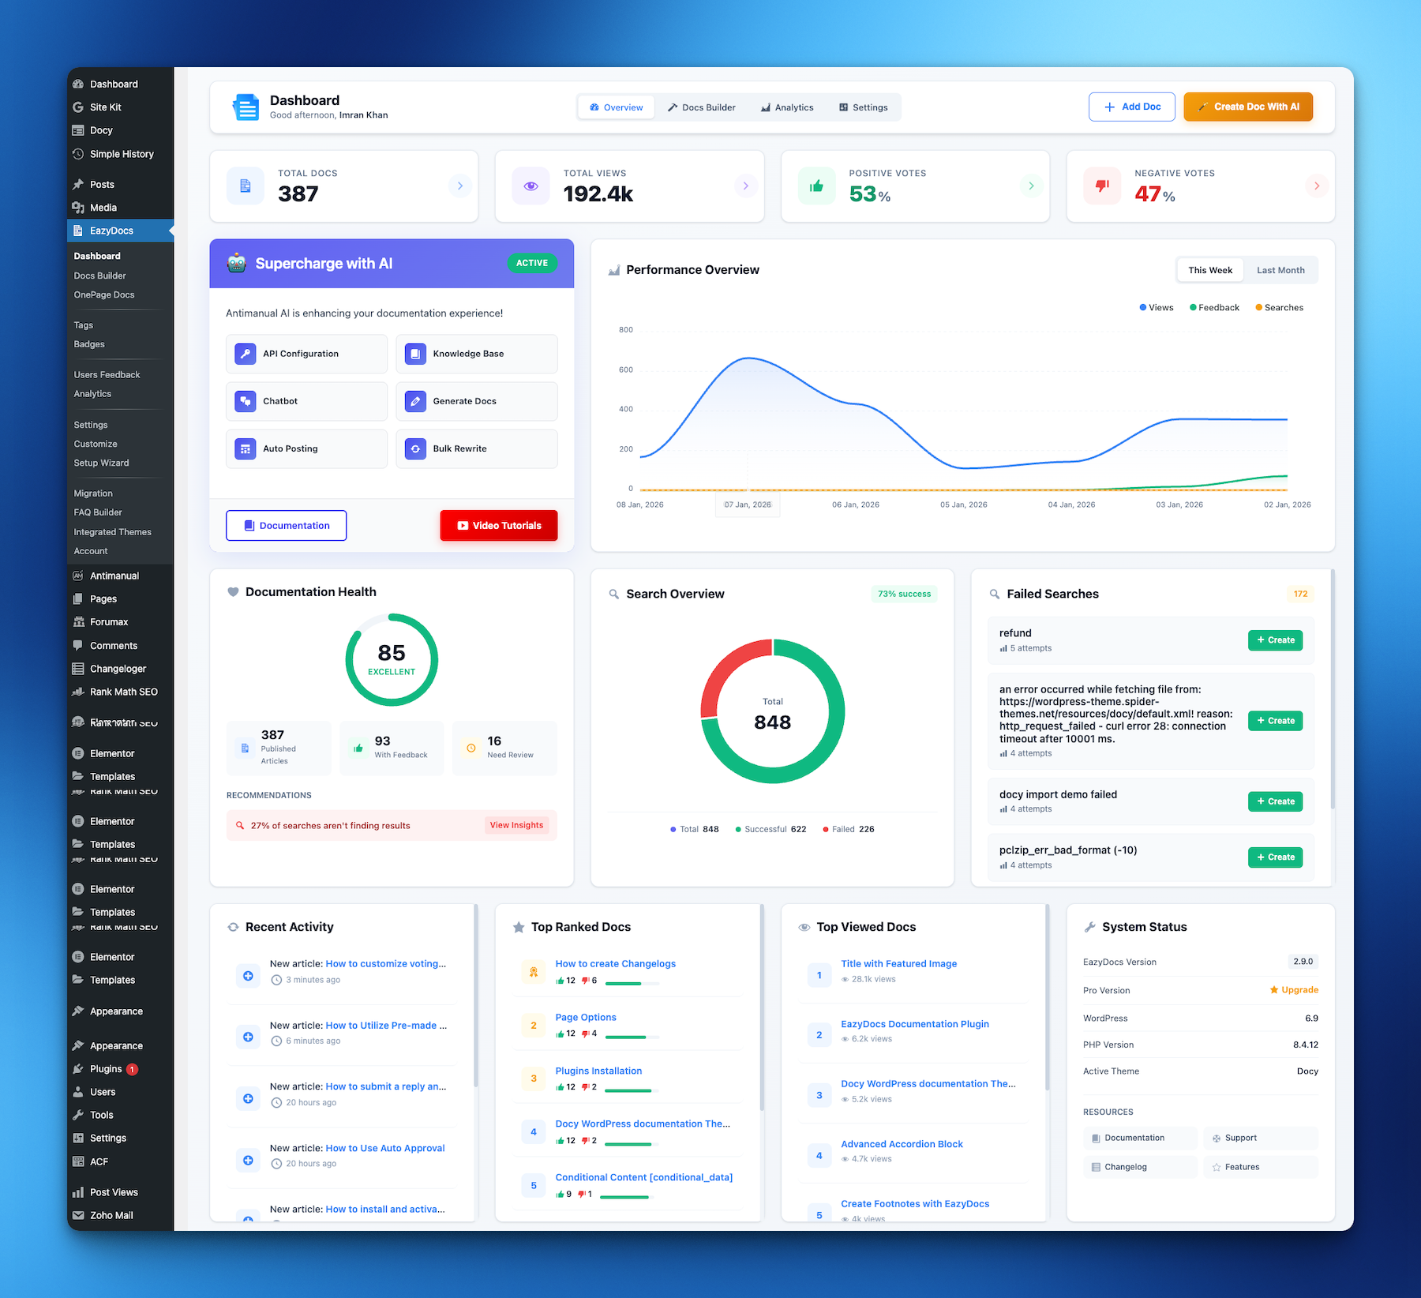The image size is (1421, 1298).
Task: Expand the Total Views card details
Action: pos(745,186)
